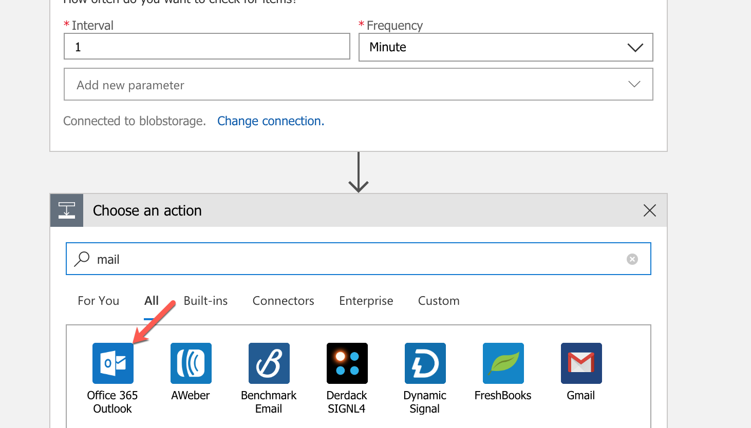The image size is (751, 428).
Task: Click the Benchmark Email label
Action: [269, 402]
